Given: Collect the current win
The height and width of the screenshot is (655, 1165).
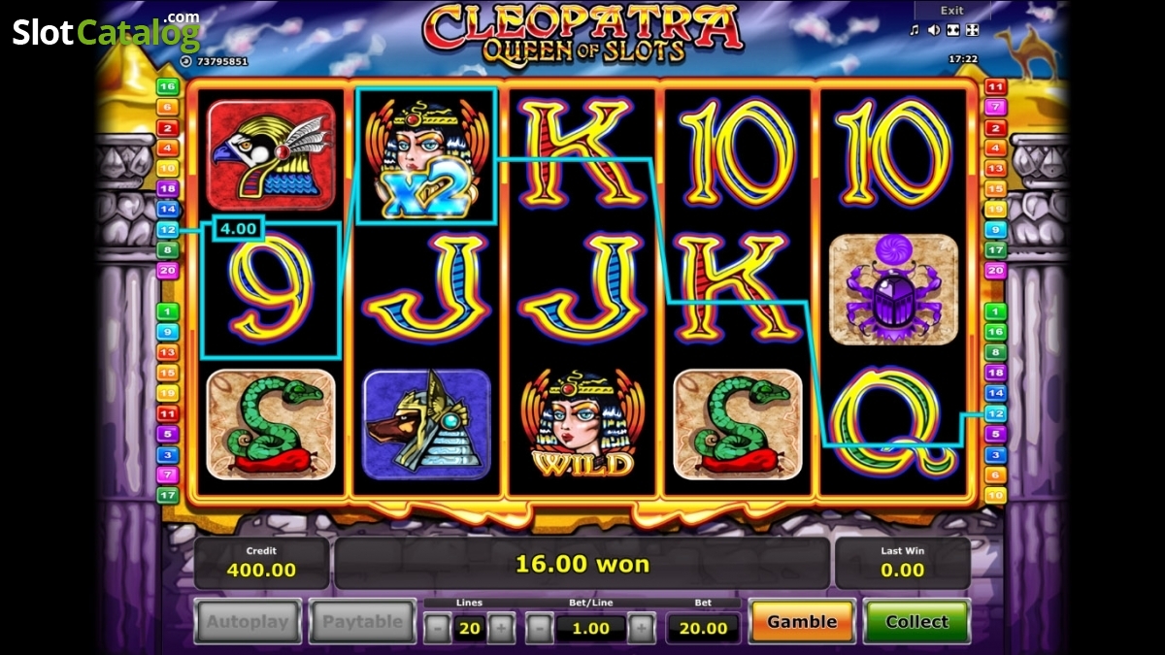Looking at the screenshot, I should coord(916,622).
